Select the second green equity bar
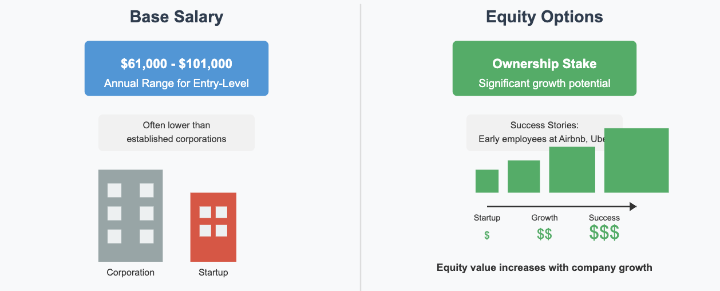The image size is (720, 291). [x=524, y=176]
